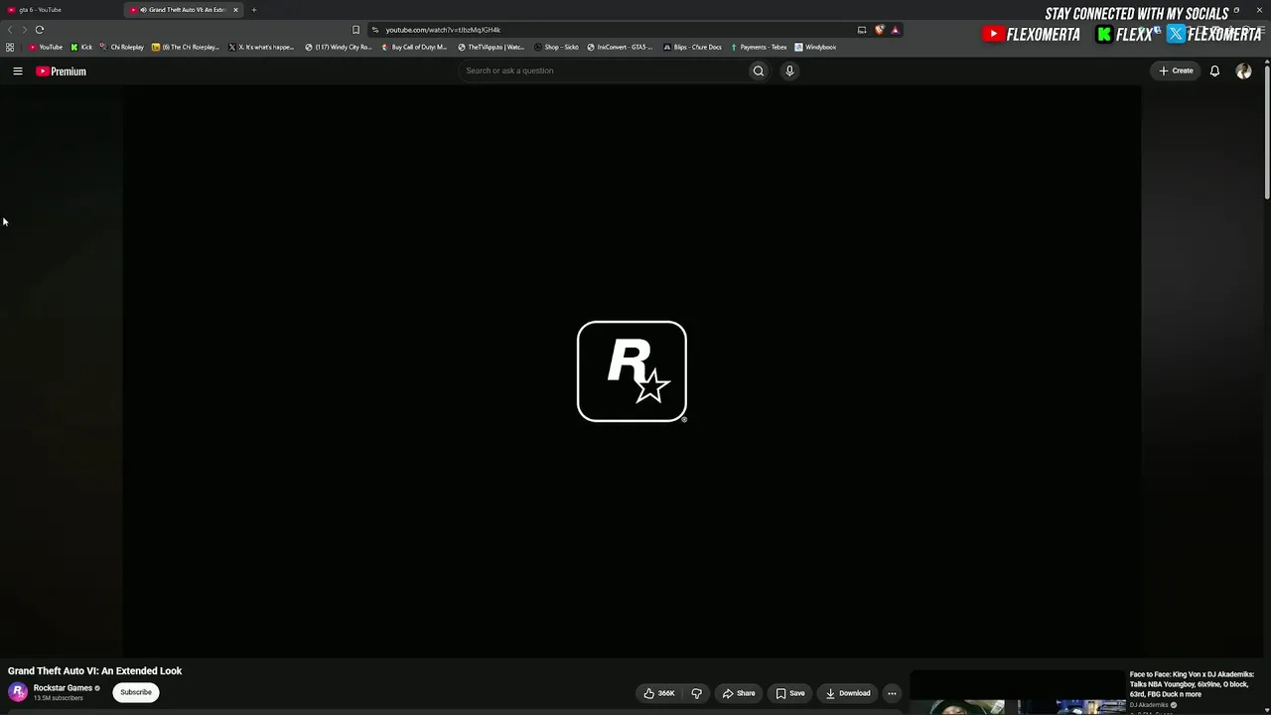Focus the browser address bar URL
Screen dimensions: 1271x715
coord(443,30)
